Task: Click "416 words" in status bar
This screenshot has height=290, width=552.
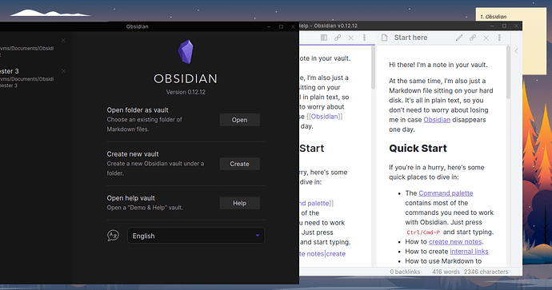Action: (x=446, y=272)
